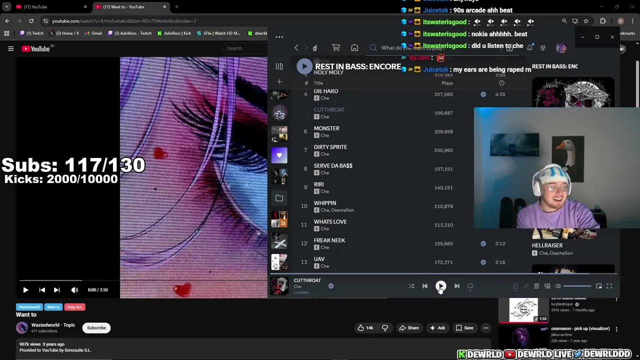Click saved checkmark beside CUTTHROAT in player bar
This screenshot has width=640, height=360.
pyautogui.click(x=330, y=286)
